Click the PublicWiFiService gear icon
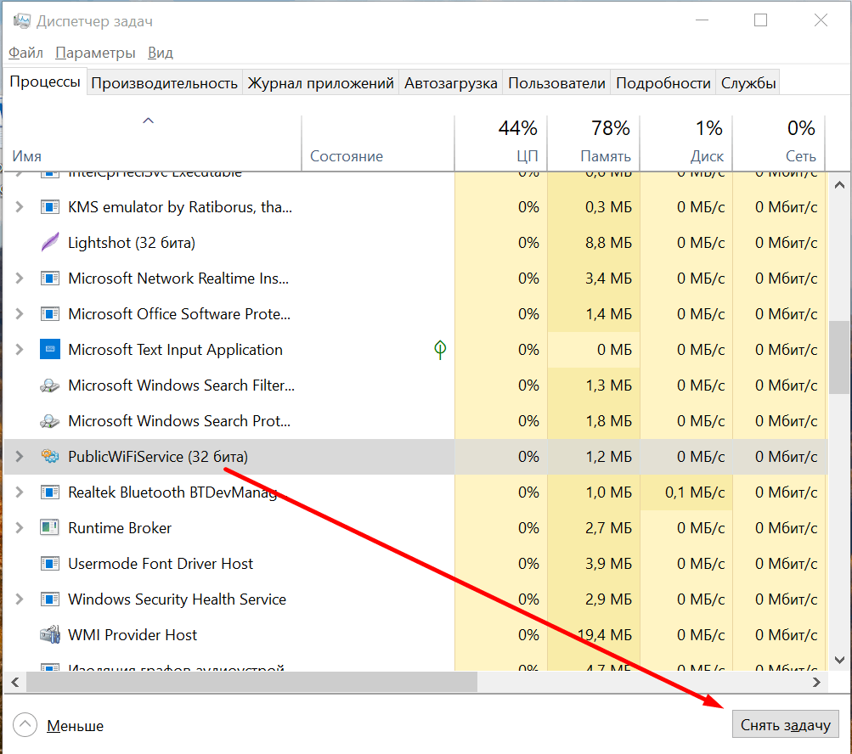This screenshot has height=754, width=852. coord(50,457)
